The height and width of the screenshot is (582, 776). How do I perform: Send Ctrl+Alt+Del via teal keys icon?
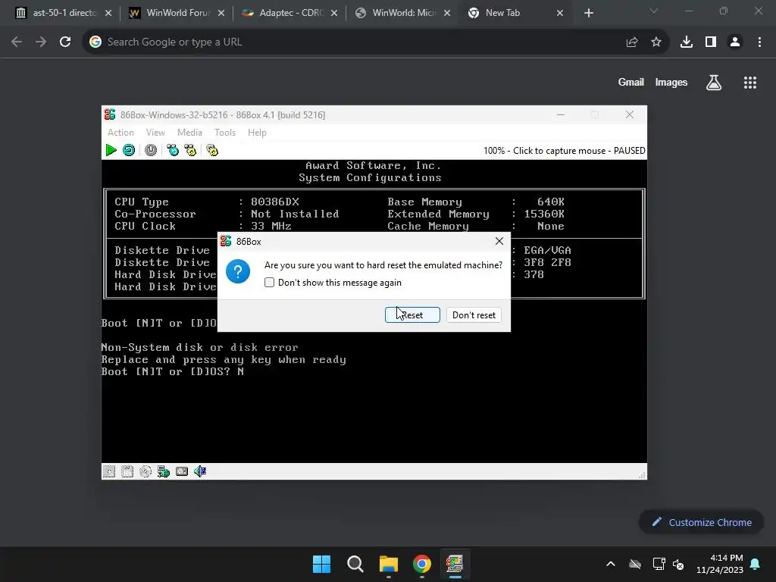pos(173,150)
